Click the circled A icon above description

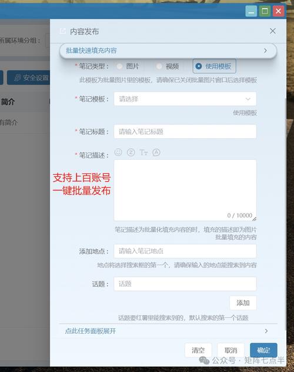pos(156,152)
